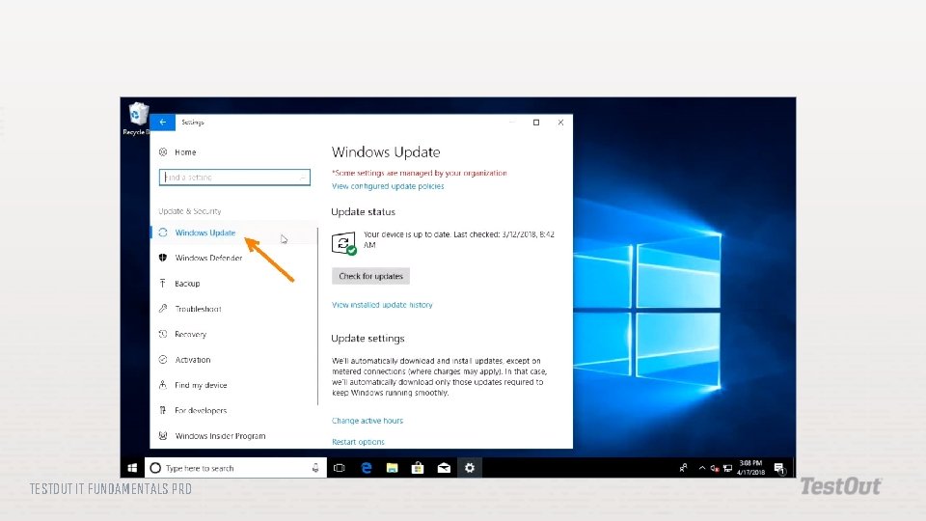
Task: Click the Restart options link
Action: 358,442
